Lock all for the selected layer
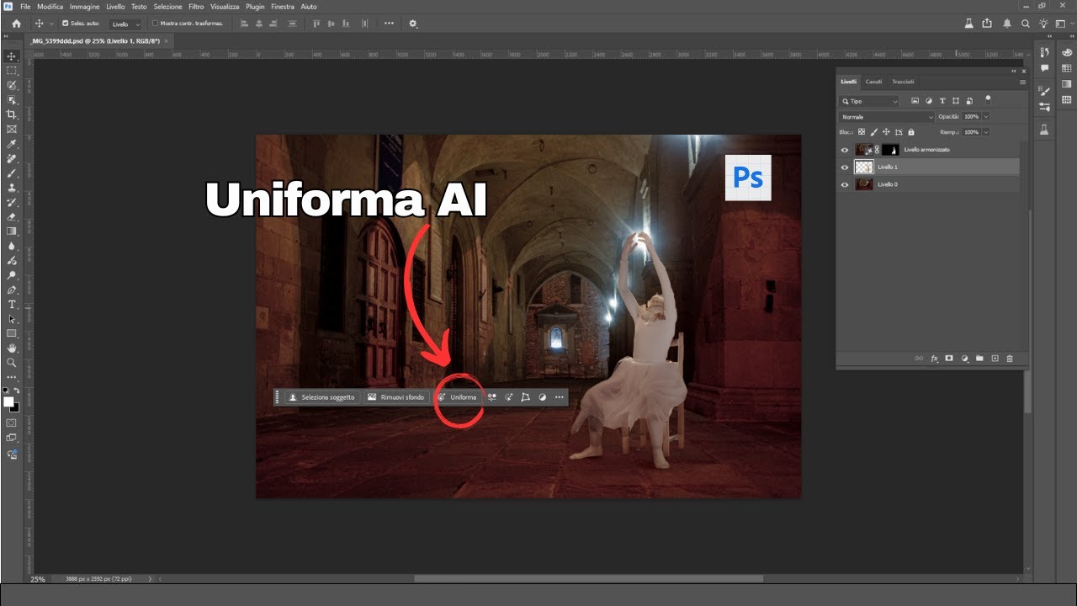The height and width of the screenshot is (606, 1077). pos(911,132)
